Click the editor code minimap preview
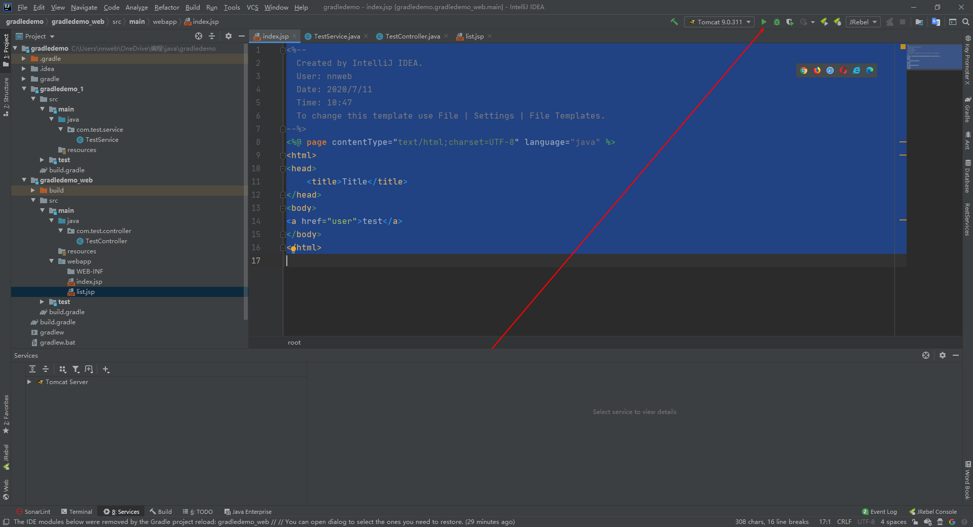Screen dimensions: 973x527 934,57
